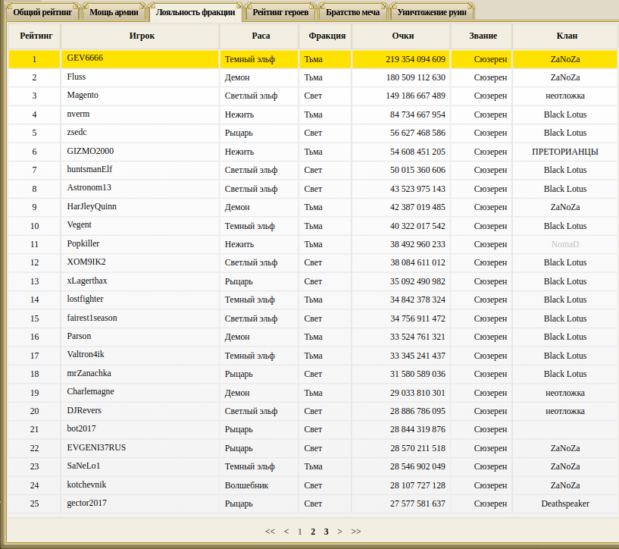Screen dimensions: 619x549
Task: Click player name Magento
Action: click(x=83, y=96)
